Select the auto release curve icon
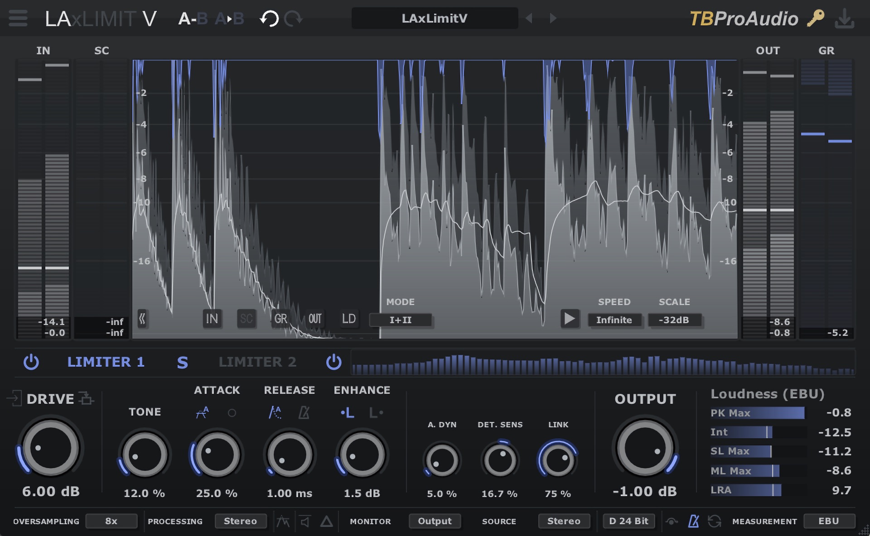This screenshot has width=870, height=536. 275,412
